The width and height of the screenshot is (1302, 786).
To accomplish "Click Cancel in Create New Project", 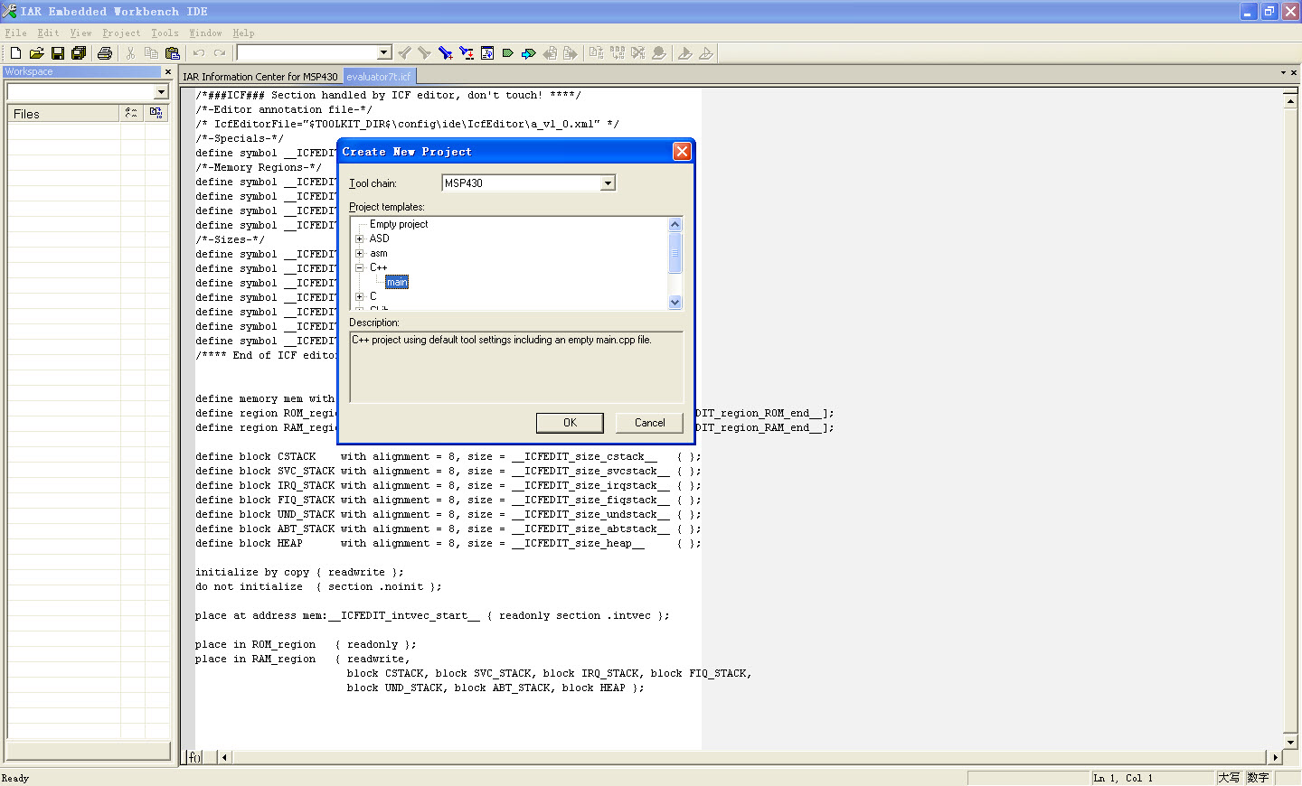I will pyautogui.click(x=649, y=423).
